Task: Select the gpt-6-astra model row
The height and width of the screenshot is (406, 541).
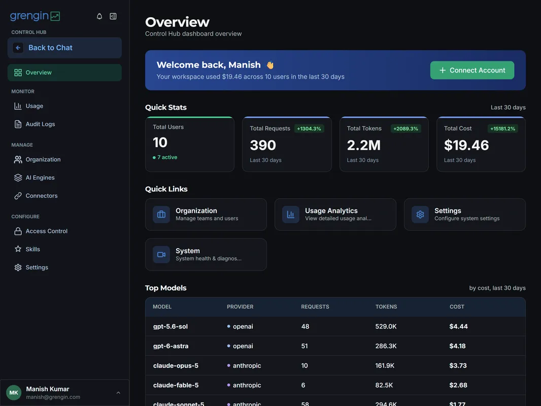Action: [x=335, y=346]
